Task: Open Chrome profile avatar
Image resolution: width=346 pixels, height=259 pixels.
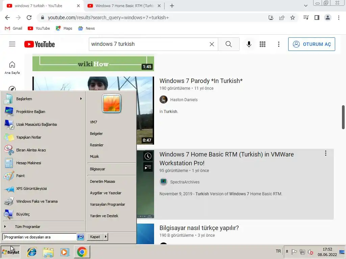Action: coord(328,18)
